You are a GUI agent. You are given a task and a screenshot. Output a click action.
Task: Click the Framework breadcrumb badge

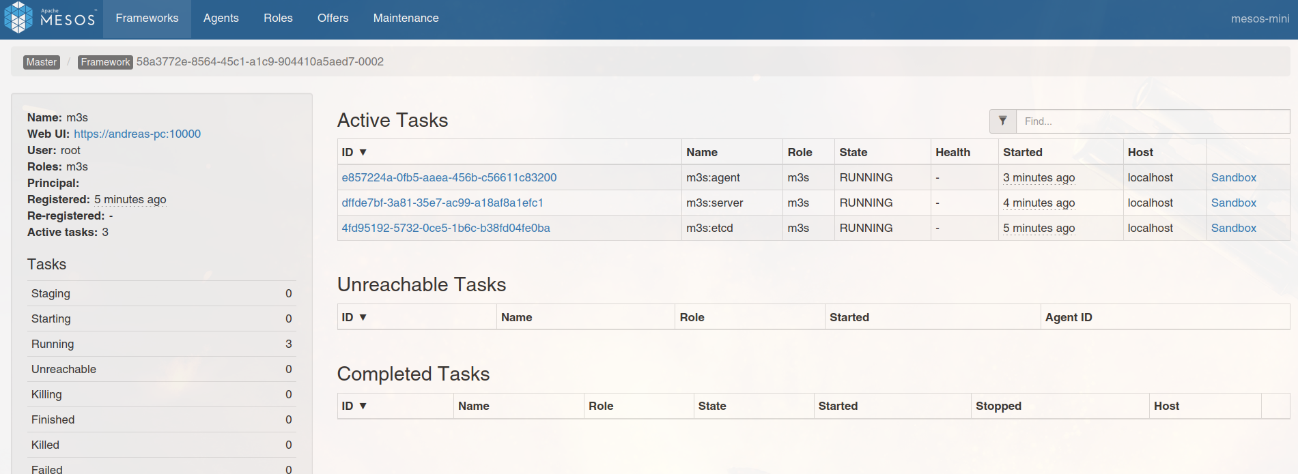coord(105,62)
